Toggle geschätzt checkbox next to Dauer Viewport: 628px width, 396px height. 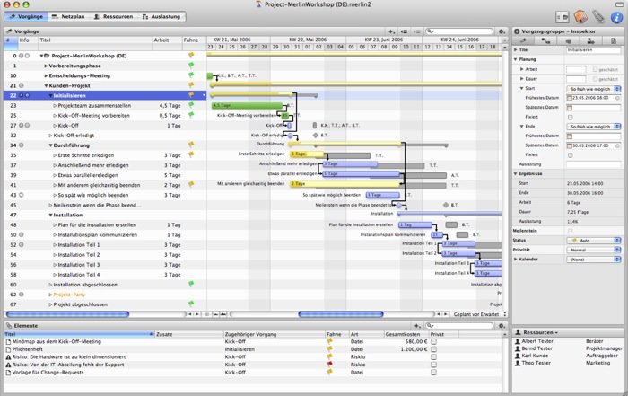pyautogui.click(x=595, y=79)
